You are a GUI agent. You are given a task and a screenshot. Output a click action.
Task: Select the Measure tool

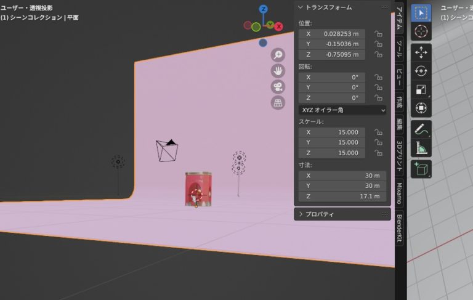tap(421, 148)
